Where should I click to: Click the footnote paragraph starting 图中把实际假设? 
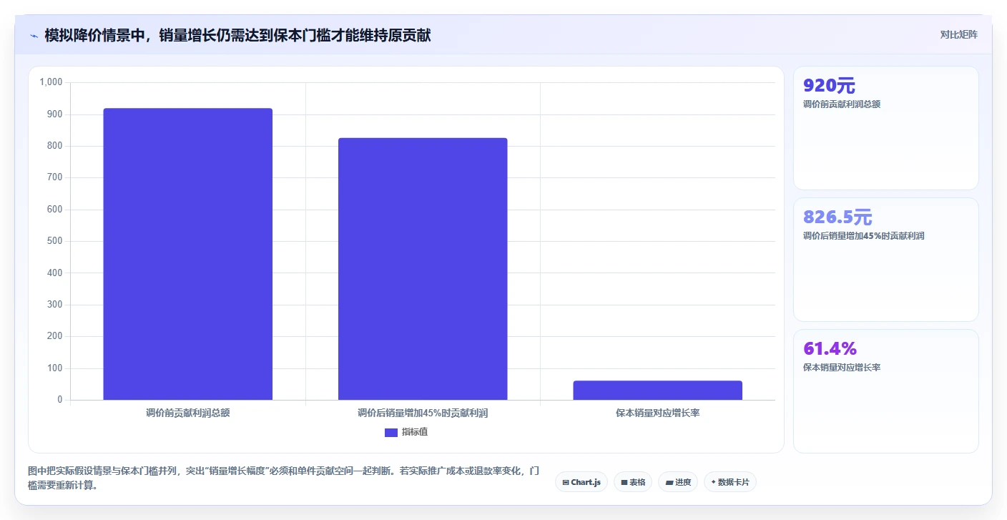(x=283, y=479)
